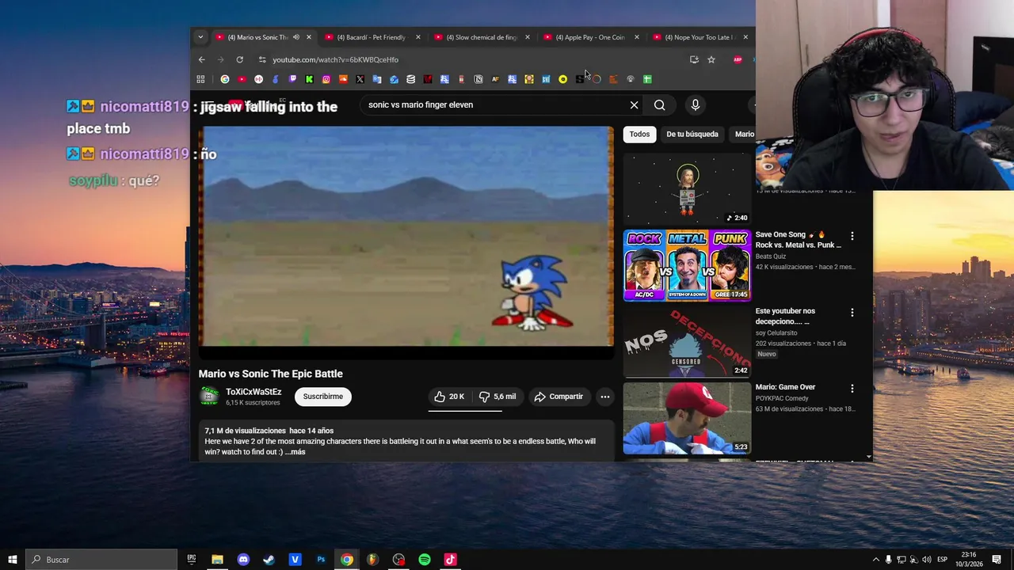Click the YouTube search magnifier button
Viewport: 1014px width, 570px height.
659,104
